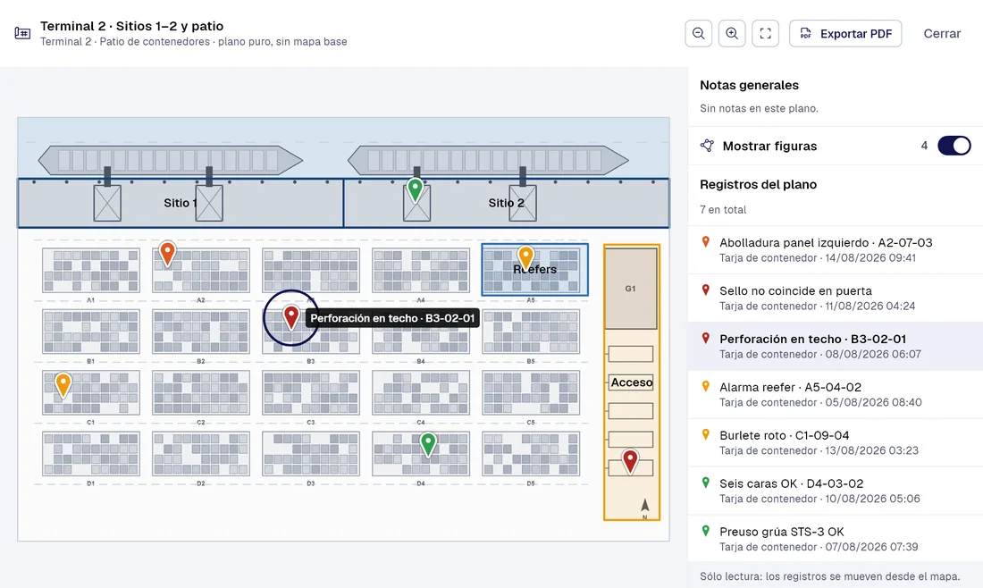Click container block C3
983x588 pixels.
coord(311,392)
